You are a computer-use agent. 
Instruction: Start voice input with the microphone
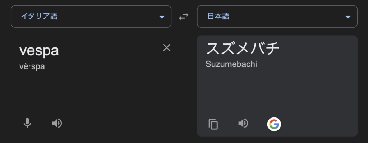pos(27,123)
